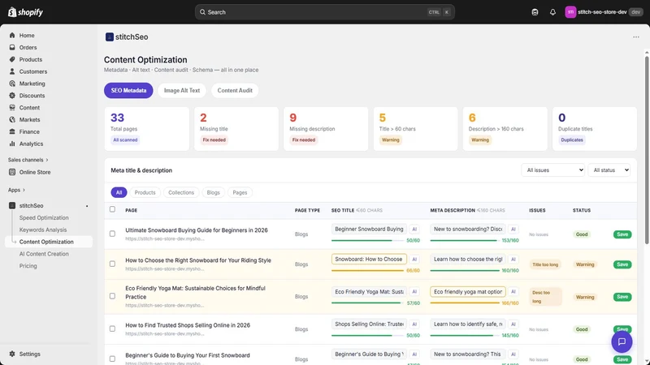Open the Products tag icon

pyautogui.click(x=12, y=59)
